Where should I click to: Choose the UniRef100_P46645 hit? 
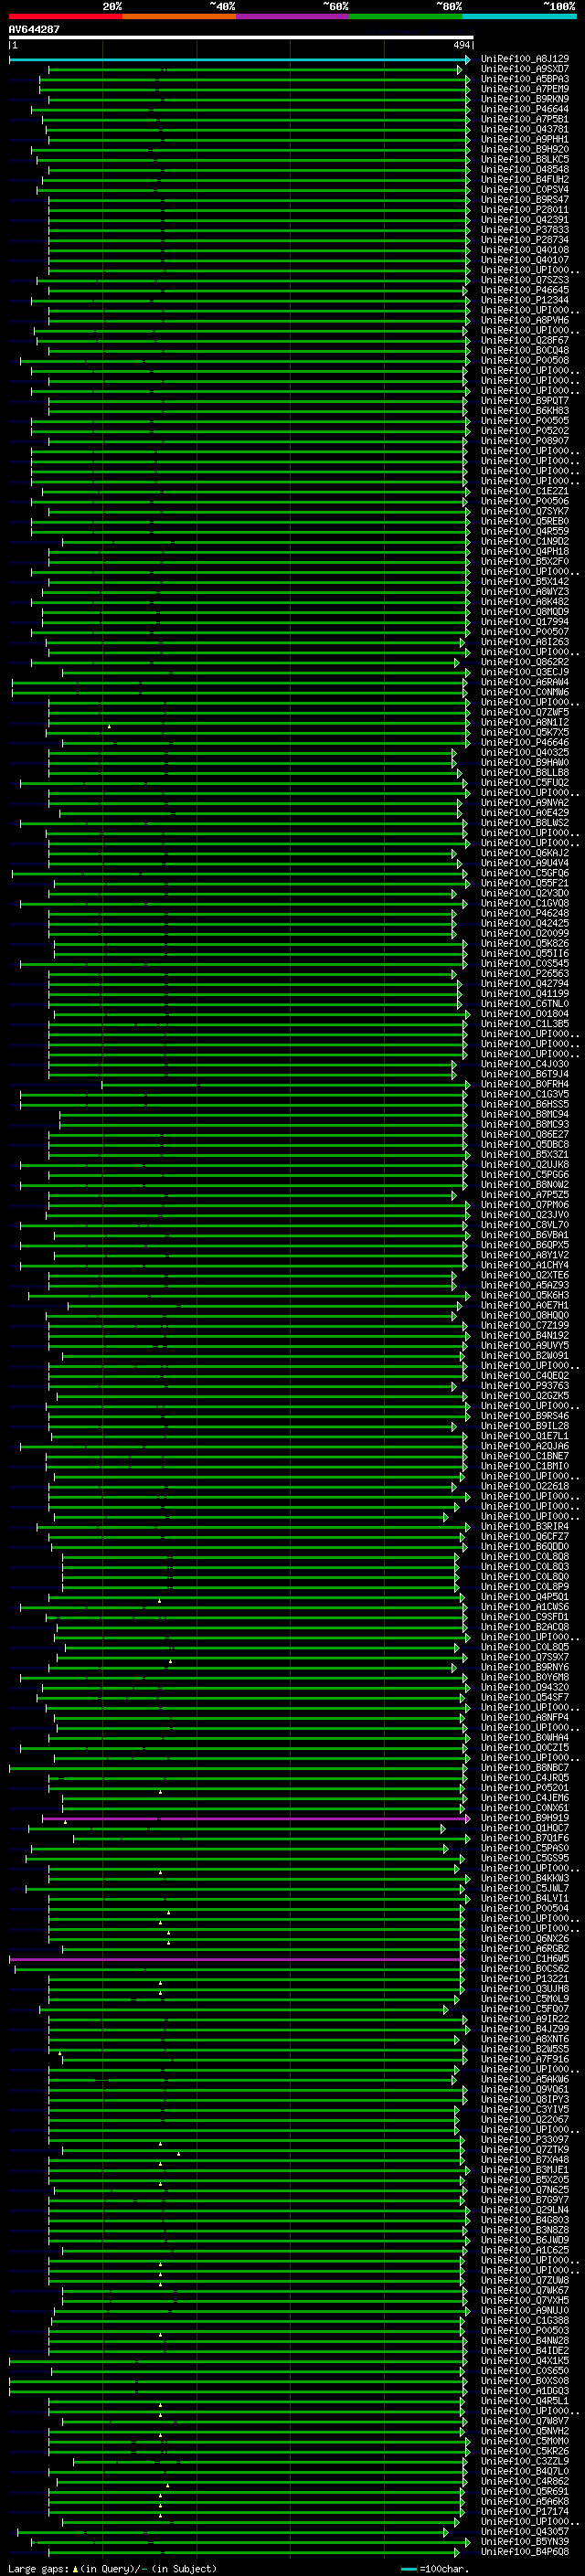click(x=525, y=290)
